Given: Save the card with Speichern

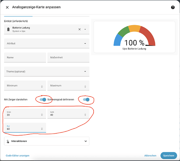Looking at the screenshot, I should click(x=169, y=156).
